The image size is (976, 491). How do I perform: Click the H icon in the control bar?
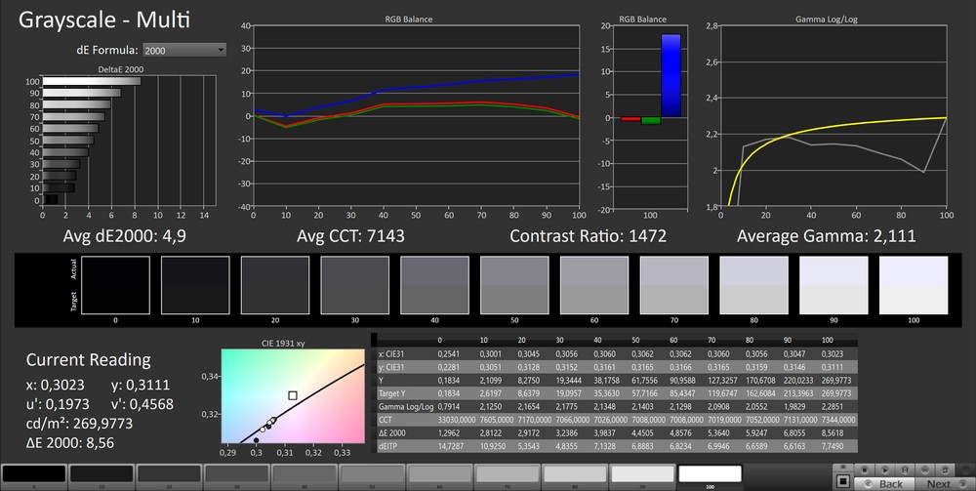[x=905, y=470]
